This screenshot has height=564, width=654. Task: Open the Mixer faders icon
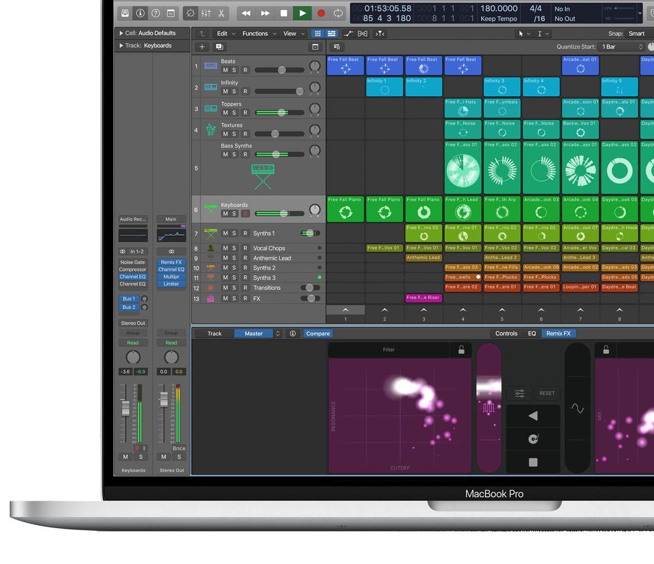[206, 13]
